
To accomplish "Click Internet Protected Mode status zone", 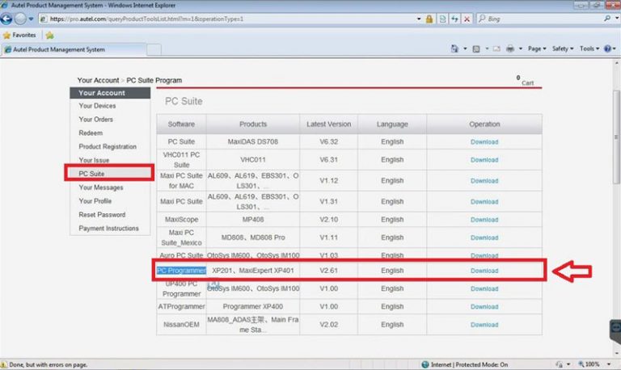I will pyautogui.click(x=466, y=364).
